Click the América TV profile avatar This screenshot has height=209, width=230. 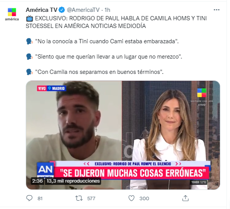pyautogui.click(x=12, y=14)
